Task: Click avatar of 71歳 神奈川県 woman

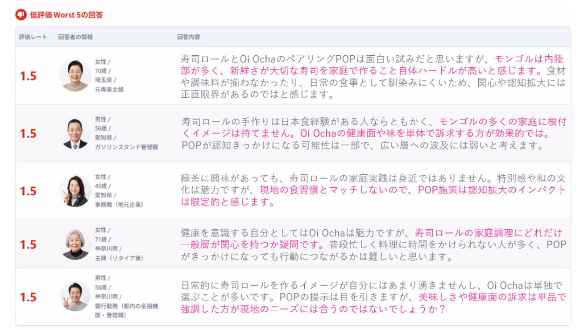Action: [x=75, y=244]
